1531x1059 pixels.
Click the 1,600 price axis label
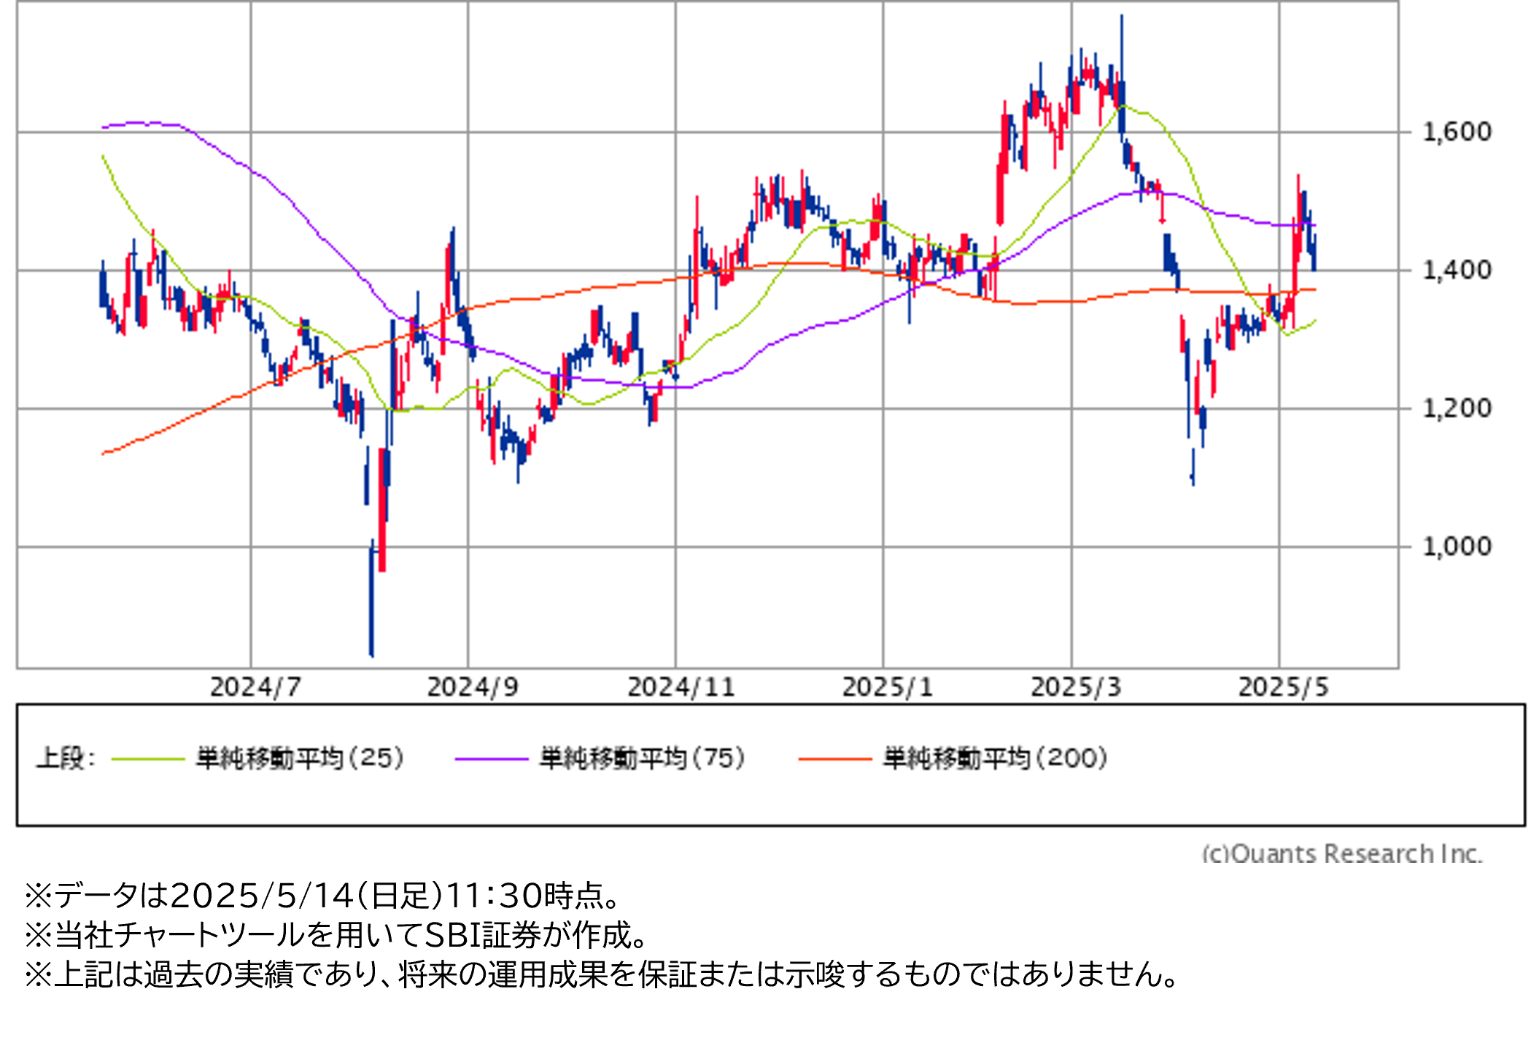coord(1457,132)
